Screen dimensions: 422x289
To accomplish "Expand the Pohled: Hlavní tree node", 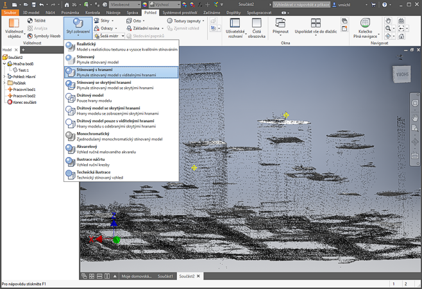I will [x=5, y=77].
